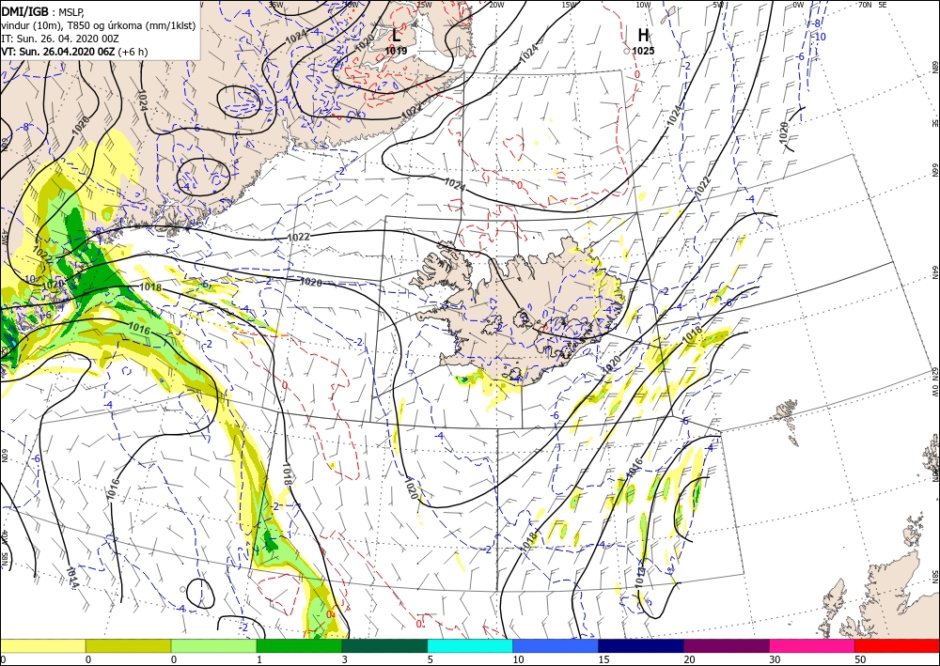Click the olive yellow legend color segment

(x=128, y=645)
